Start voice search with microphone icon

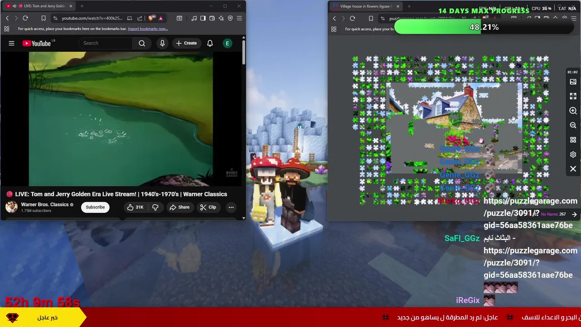(x=162, y=43)
